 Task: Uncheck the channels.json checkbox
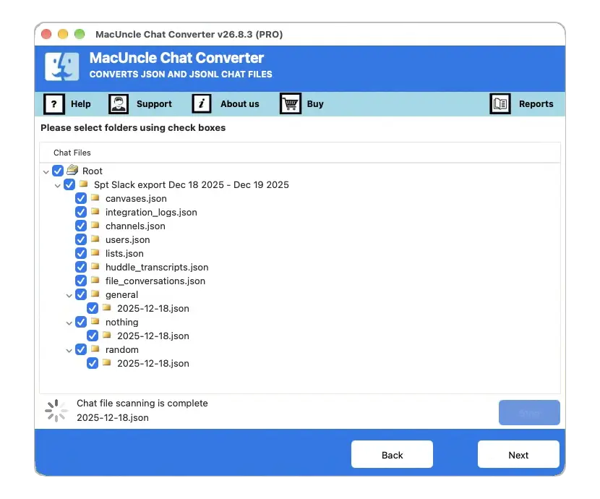coord(81,226)
